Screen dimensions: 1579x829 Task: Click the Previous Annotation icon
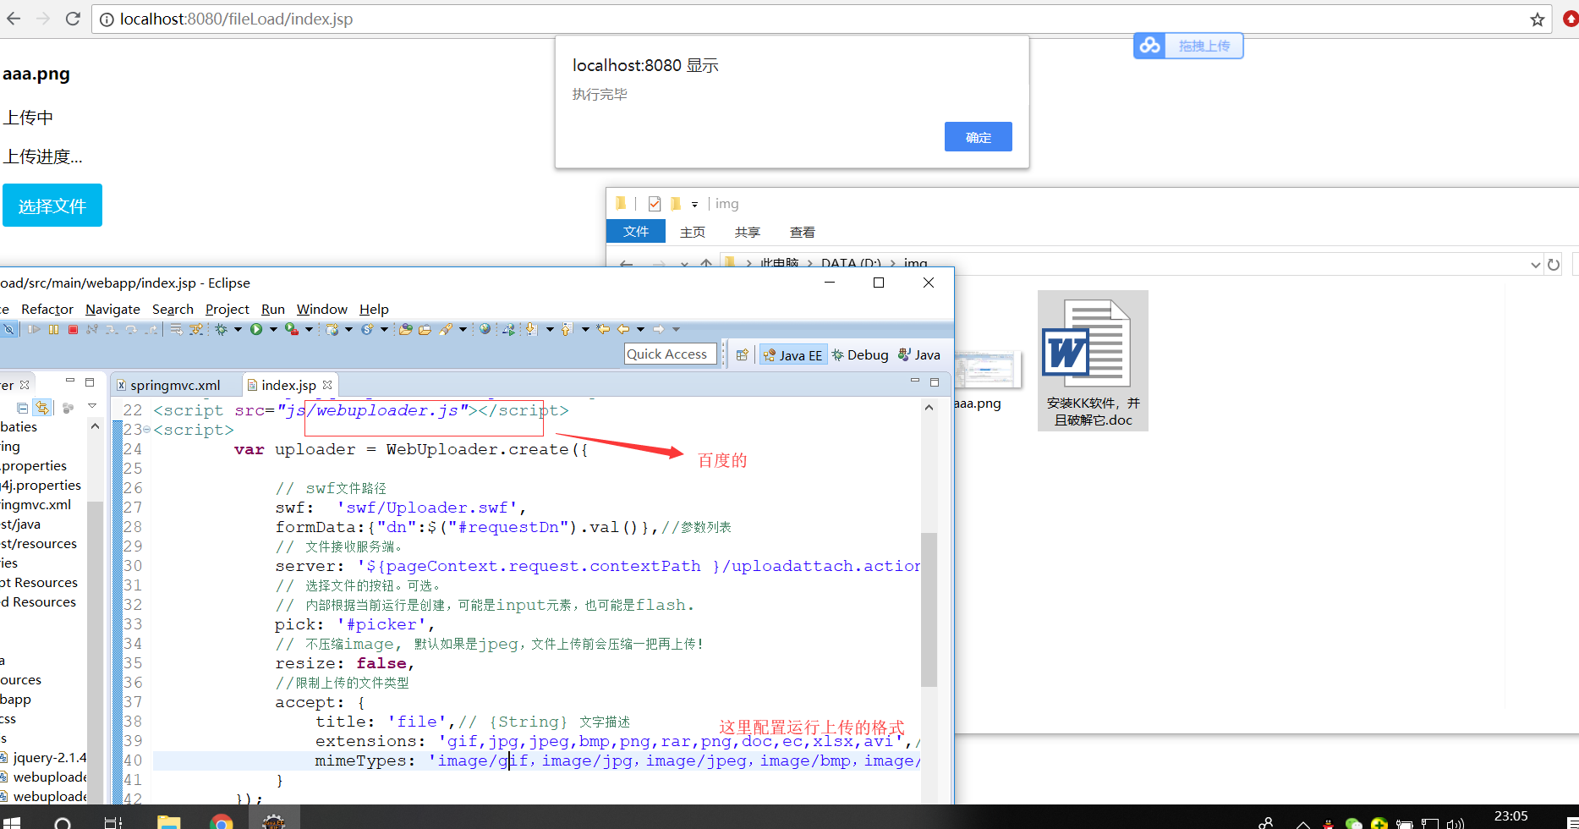(x=567, y=329)
